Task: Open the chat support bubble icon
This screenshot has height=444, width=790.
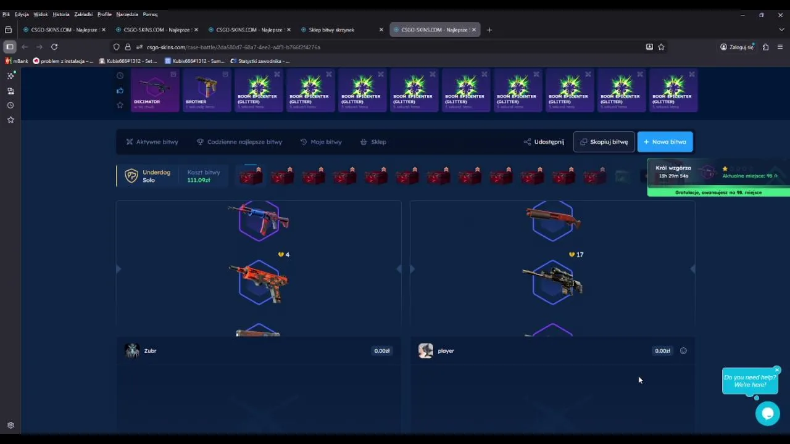Action: point(768,413)
